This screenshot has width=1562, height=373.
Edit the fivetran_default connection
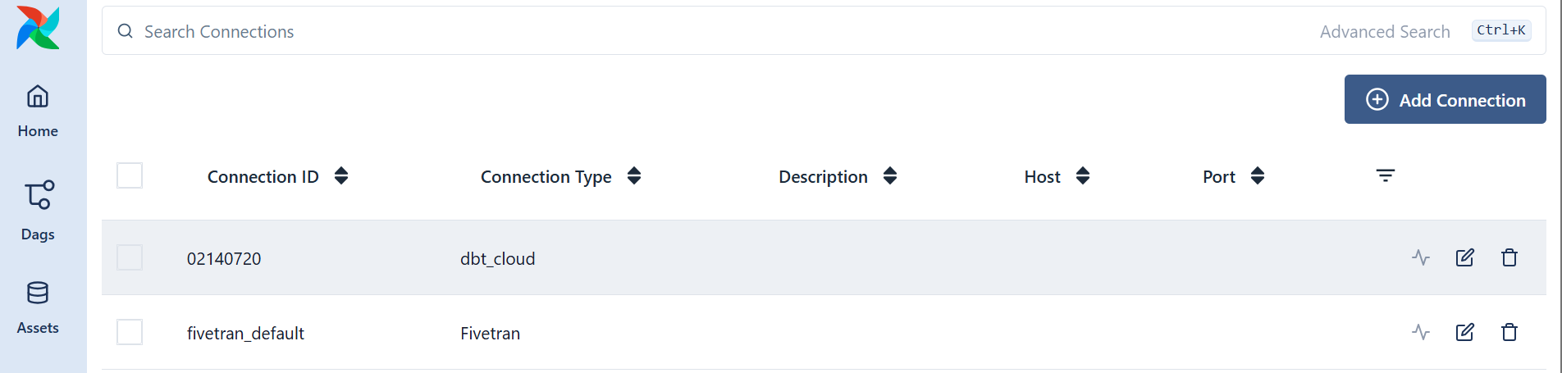(1464, 333)
